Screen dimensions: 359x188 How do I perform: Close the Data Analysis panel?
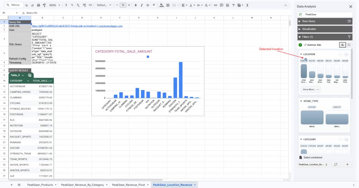pyautogui.click(x=351, y=7)
